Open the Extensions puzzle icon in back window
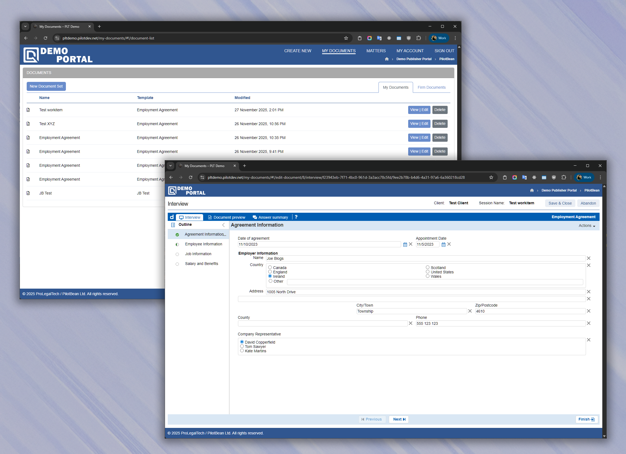 coord(419,38)
